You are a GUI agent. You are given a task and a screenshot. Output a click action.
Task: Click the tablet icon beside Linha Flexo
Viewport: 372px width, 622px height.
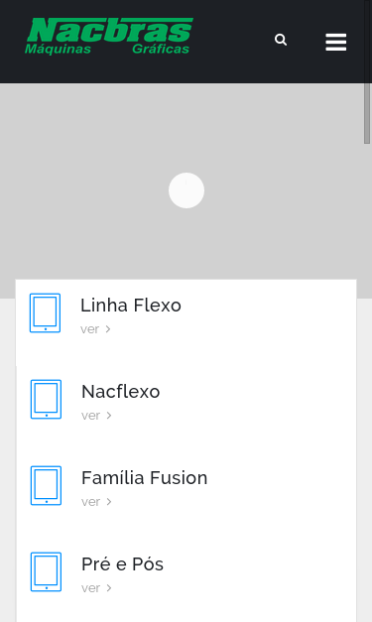pyautogui.click(x=46, y=312)
